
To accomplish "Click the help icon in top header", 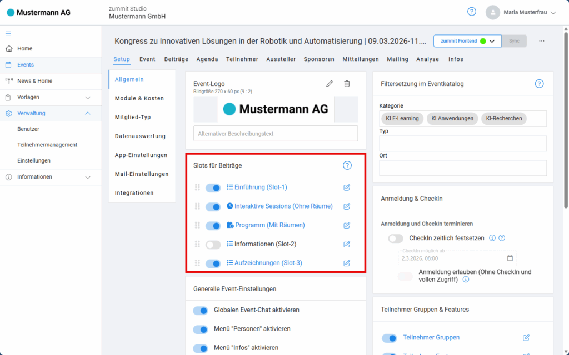I will click(472, 12).
